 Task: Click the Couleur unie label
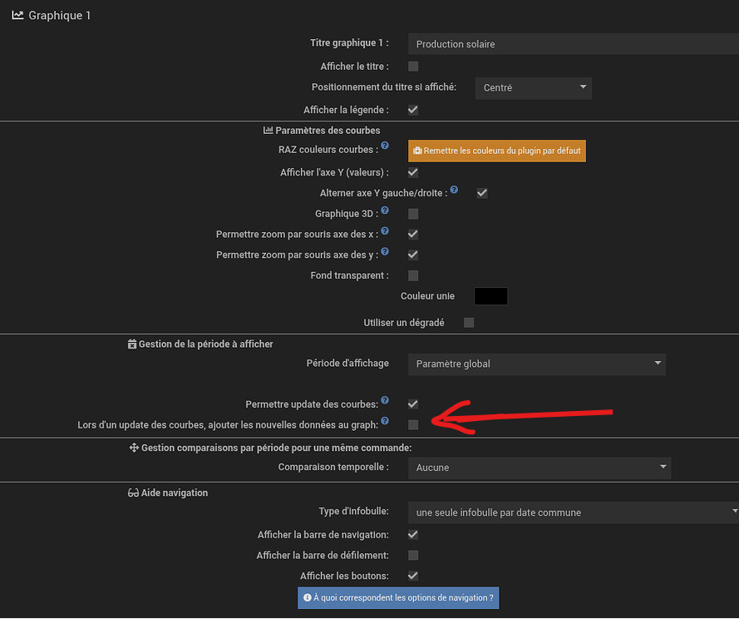click(427, 296)
